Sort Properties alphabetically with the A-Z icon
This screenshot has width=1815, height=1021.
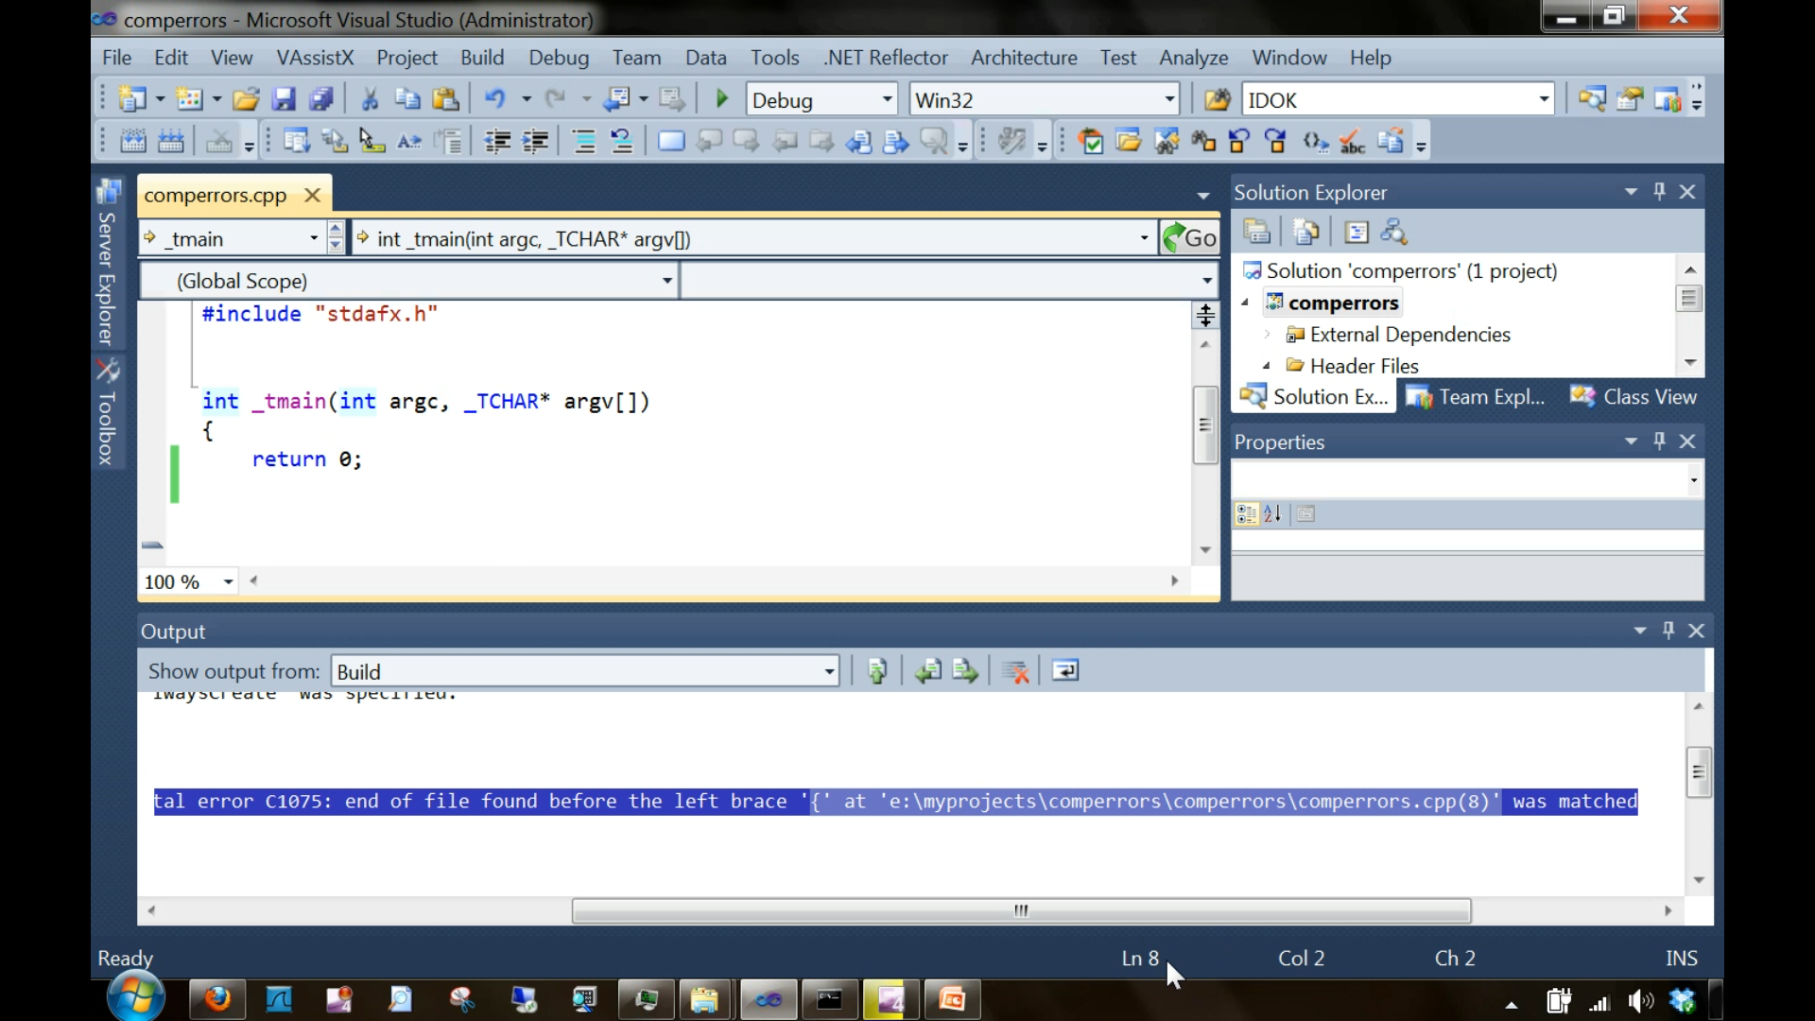click(x=1272, y=514)
